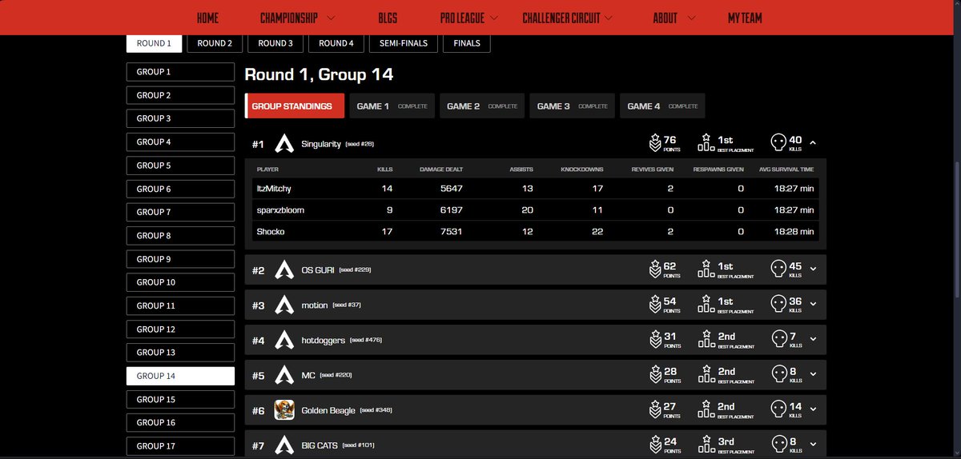The height and width of the screenshot is (459, 961).
Task: Click the points badge icon for motion
Action: pyautogui.click(x=655, y=305)
